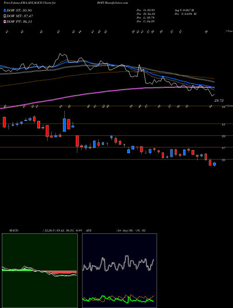Click the ADX (14 day) values text
Screen dimensions: 233x308
pyautogui.click(x=131, y=231)
